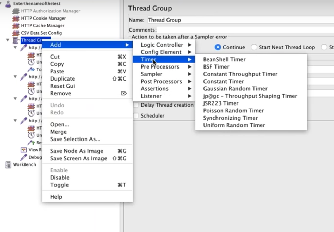Choose Constant Timer from the Timer submenu
The width and height of the screenshot is (334, 232).
tap(223, 82)
